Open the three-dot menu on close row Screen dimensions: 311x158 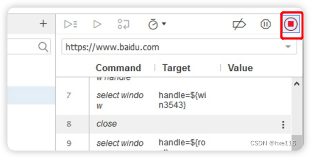(283, 125)
